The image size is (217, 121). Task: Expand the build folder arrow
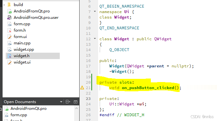tap(4, 5)
